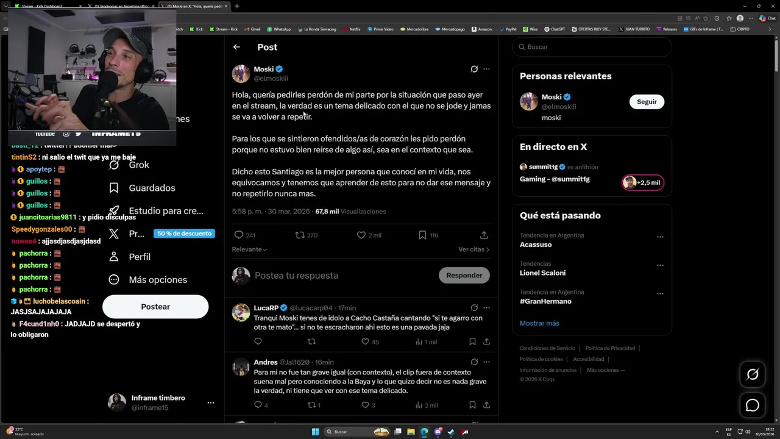The width and height of the screenshot is (780, 439).
Task: Expand footer Más opciones link
Action: (605, 370)
